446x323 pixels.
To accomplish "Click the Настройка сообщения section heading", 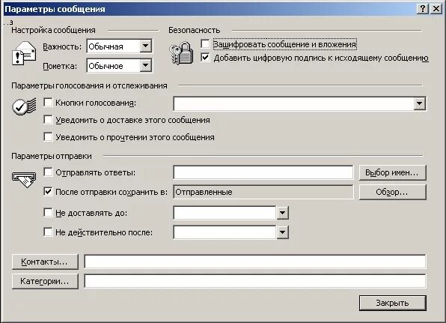I will 53,30.
